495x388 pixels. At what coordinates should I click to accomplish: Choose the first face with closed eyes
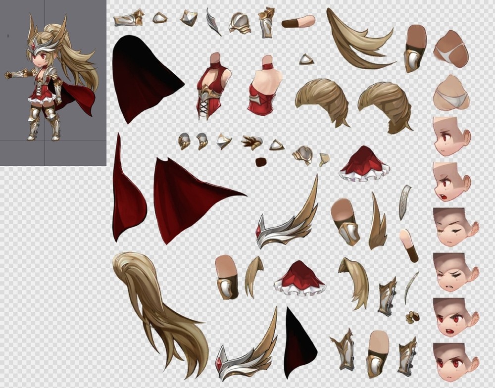pyautogui.click(x=454, y=227)
